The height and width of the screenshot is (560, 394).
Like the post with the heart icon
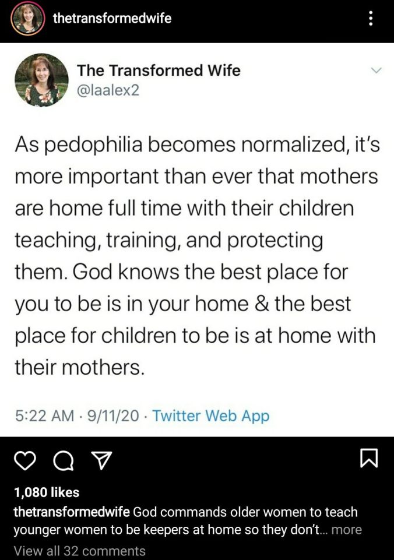(24, 461)
